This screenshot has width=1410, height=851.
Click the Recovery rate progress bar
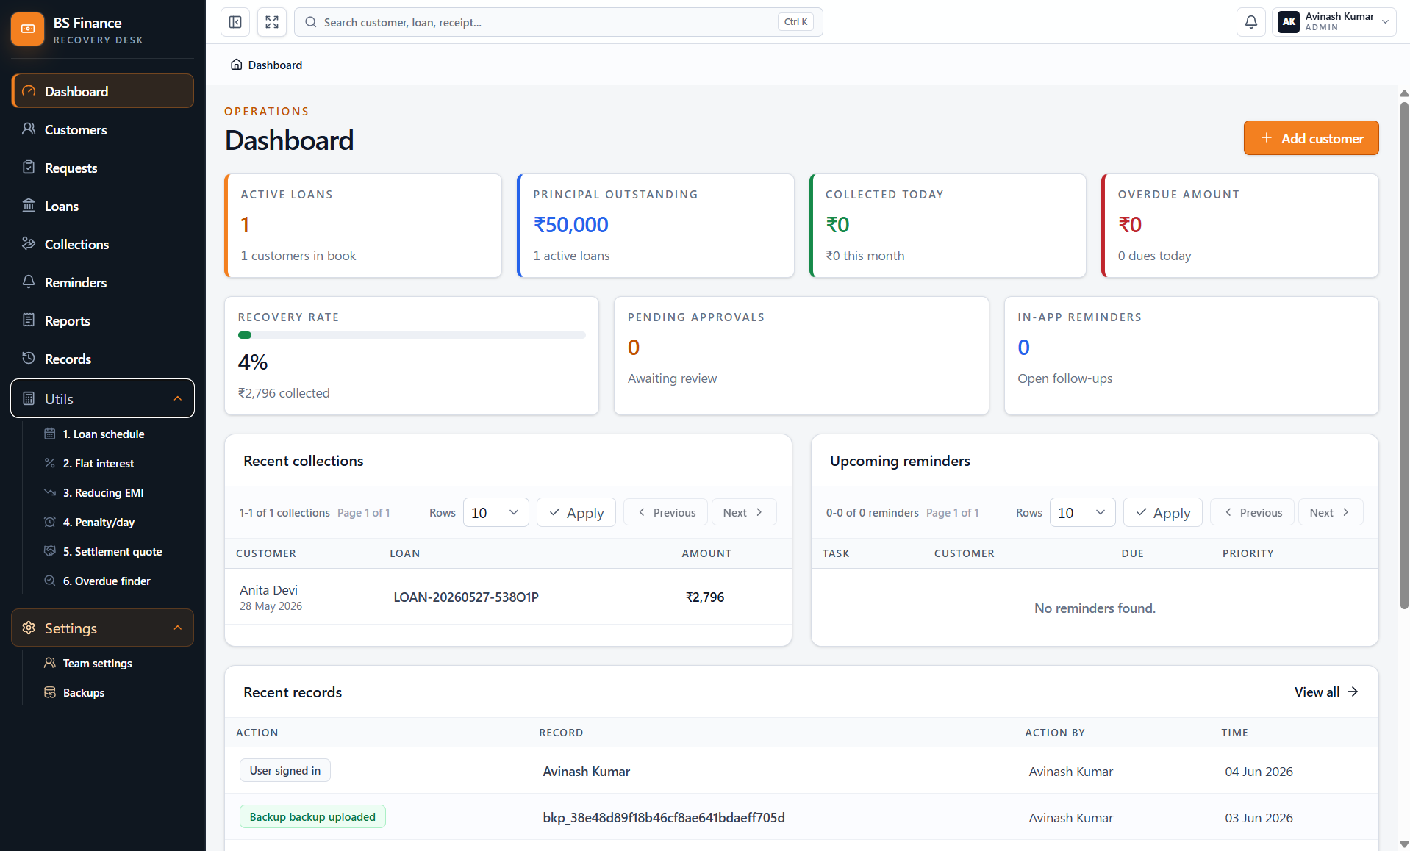[412, 335]
